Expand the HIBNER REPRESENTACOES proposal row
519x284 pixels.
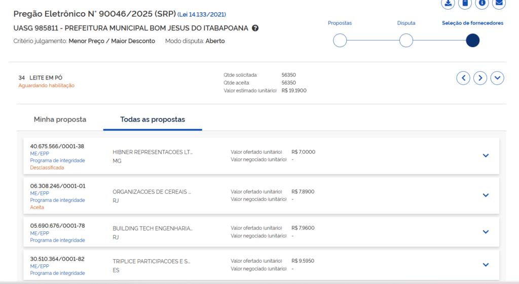point(486,155)
